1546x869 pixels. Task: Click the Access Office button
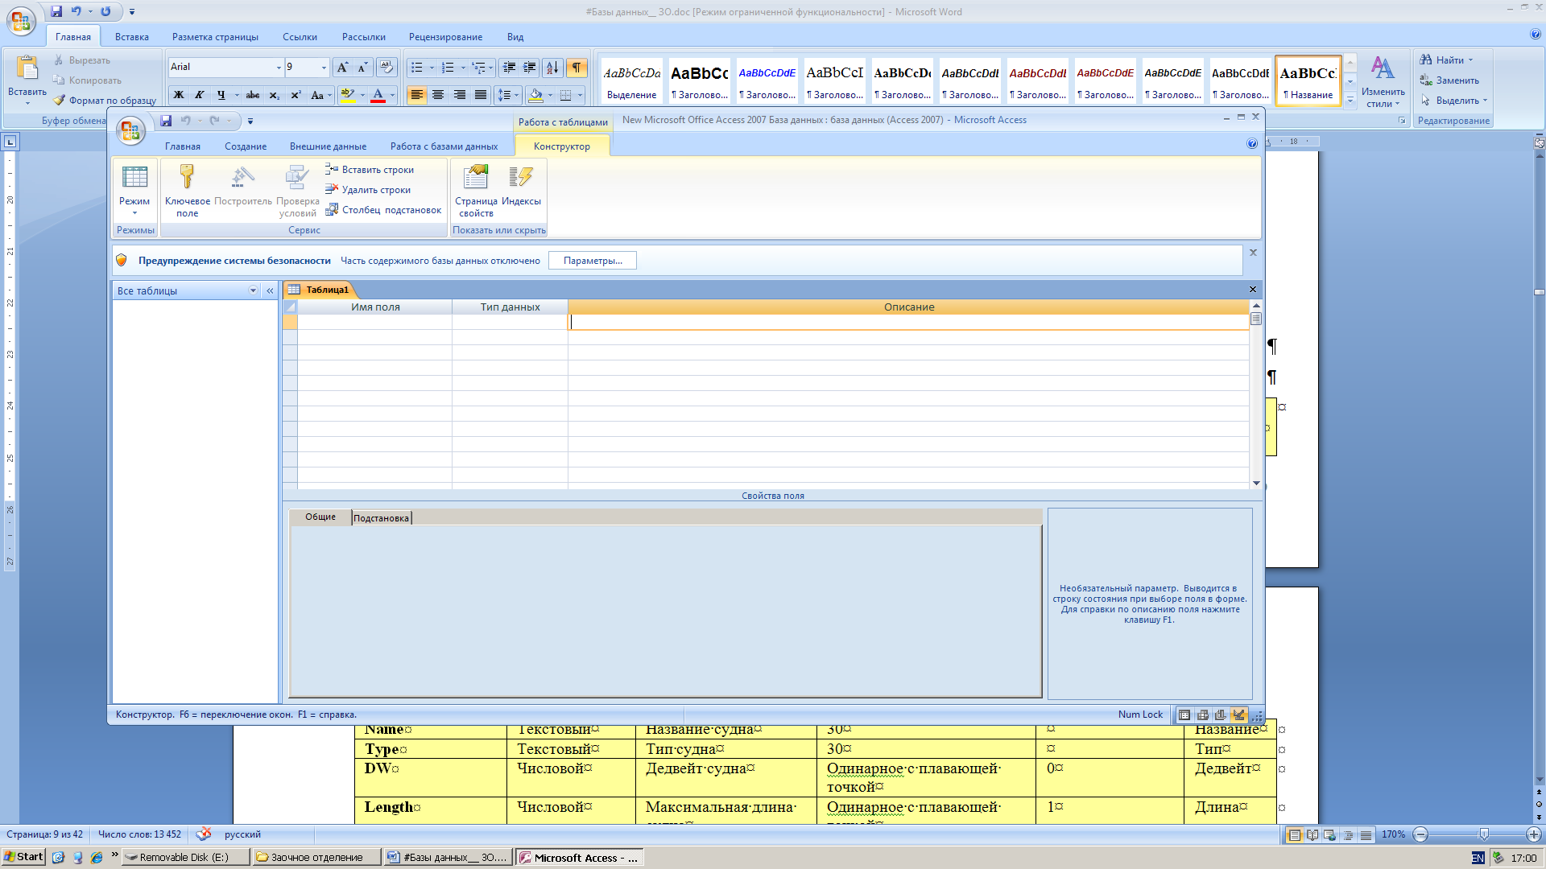click(130, 130)
